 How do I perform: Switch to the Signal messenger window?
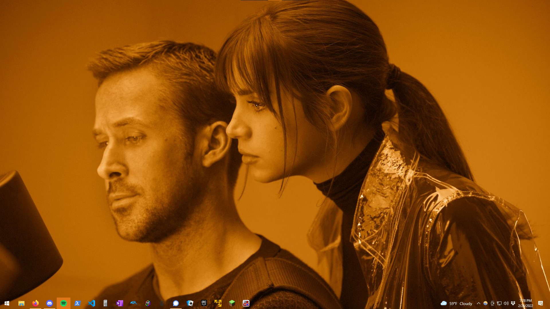[x=176, y=303]
